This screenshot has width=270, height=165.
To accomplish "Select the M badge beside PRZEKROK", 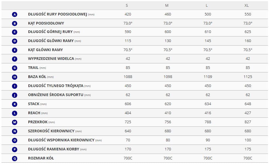I will [15, 122].
